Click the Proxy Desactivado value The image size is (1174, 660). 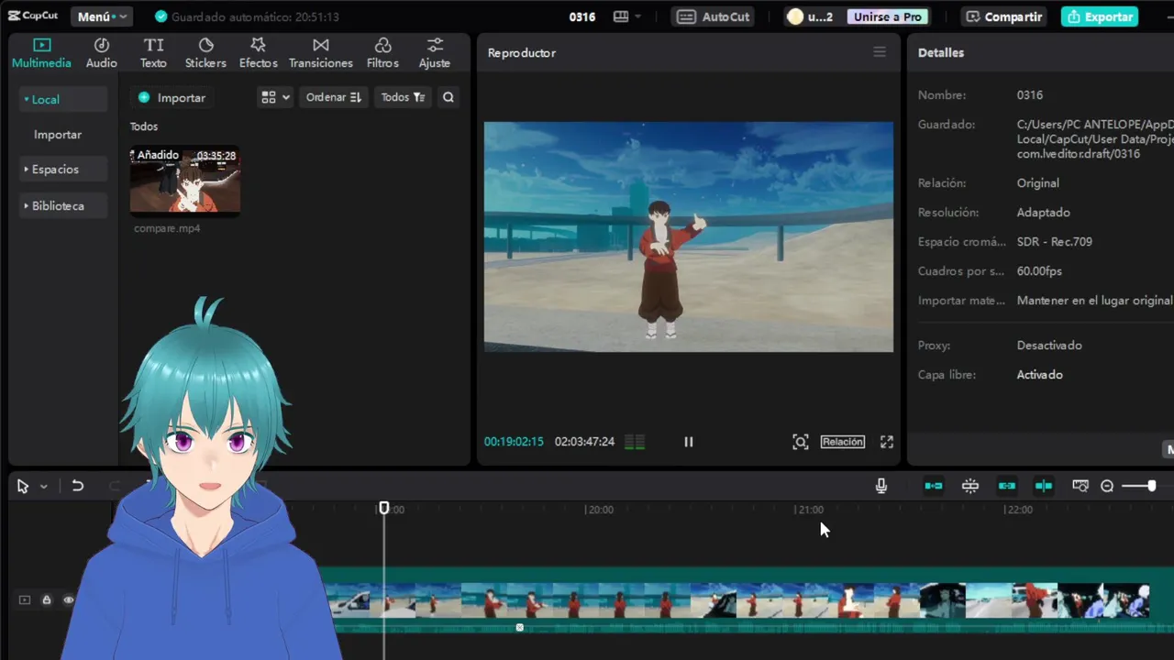1049,346
